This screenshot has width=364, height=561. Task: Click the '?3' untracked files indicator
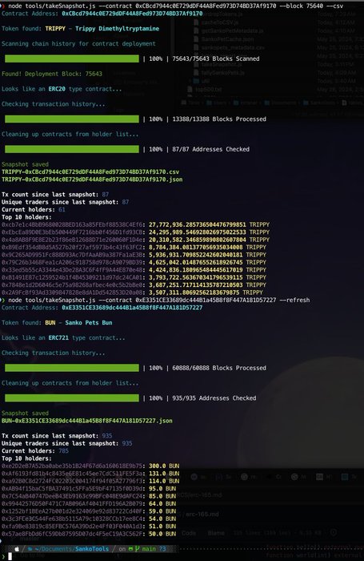click(162, 549)
